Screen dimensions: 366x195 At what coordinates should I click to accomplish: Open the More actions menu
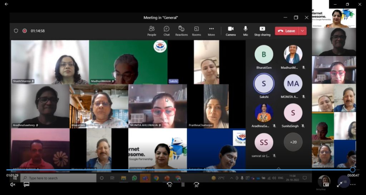click(x=211, y=31)
